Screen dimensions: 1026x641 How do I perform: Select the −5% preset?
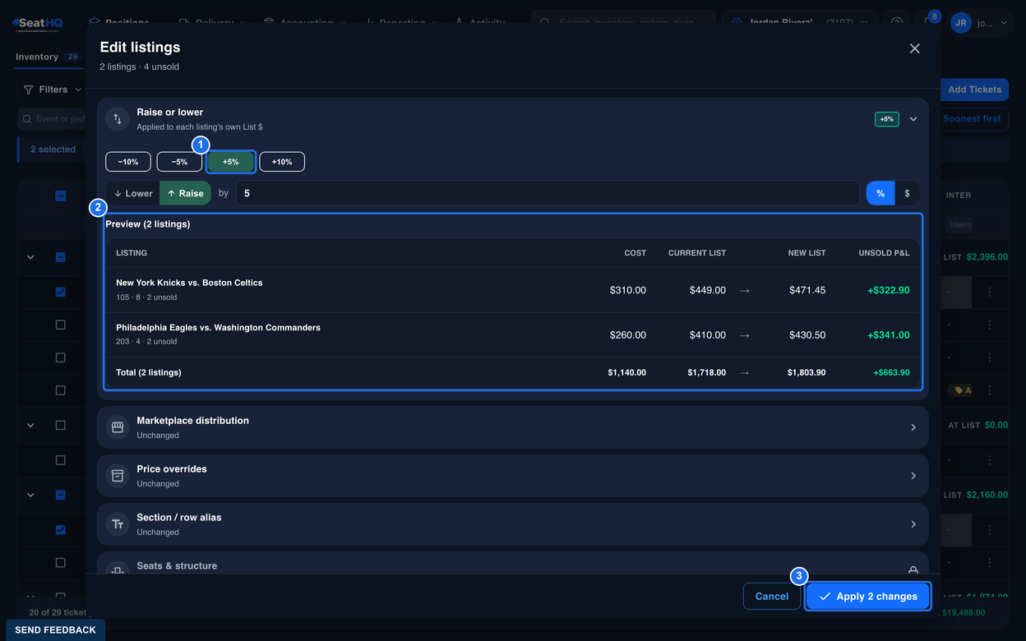click(x=179, y=162)
